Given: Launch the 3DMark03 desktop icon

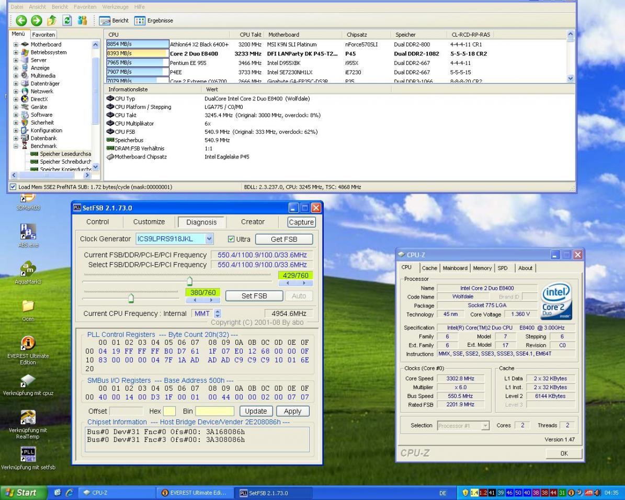Looking at the screenshot, I should coord(28,200).
